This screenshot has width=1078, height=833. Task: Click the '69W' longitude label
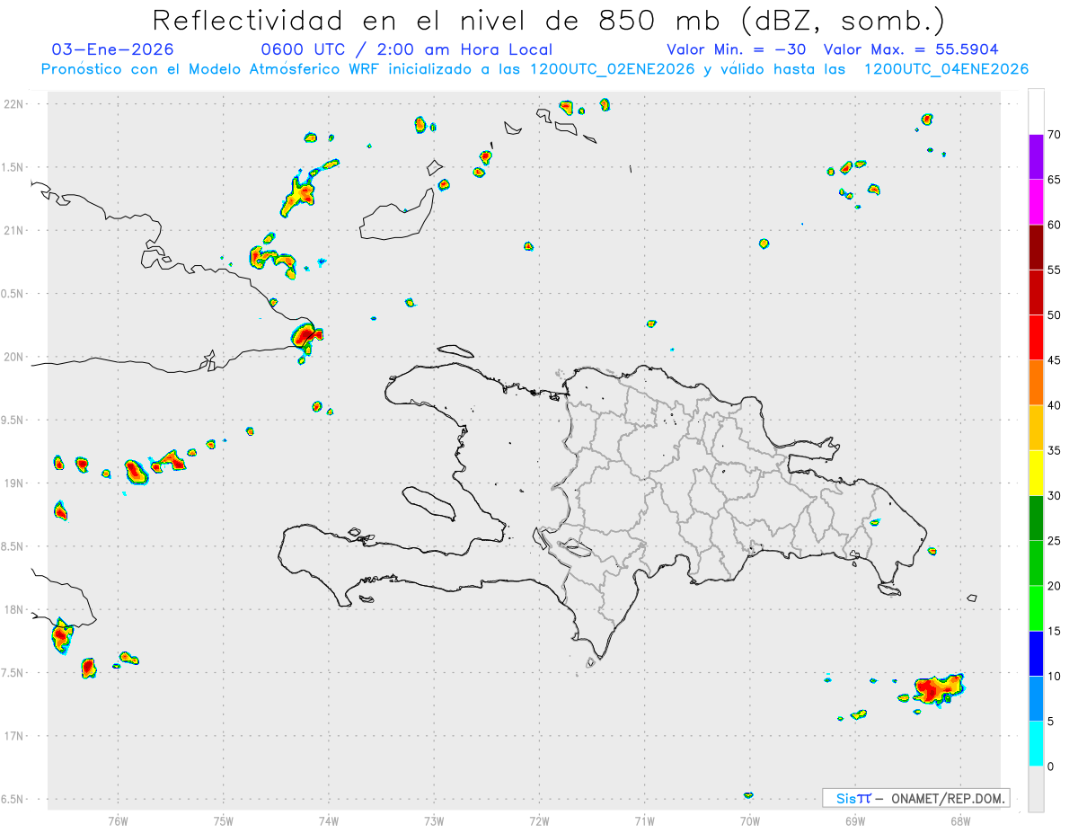click(x=855, y=820)
